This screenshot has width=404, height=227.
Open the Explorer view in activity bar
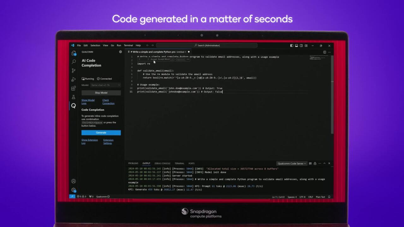coord(74,53)
